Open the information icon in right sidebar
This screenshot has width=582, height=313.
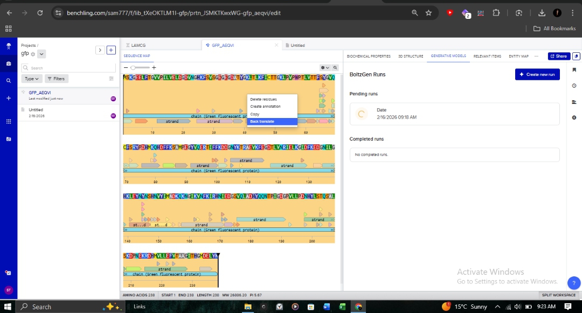574,117
